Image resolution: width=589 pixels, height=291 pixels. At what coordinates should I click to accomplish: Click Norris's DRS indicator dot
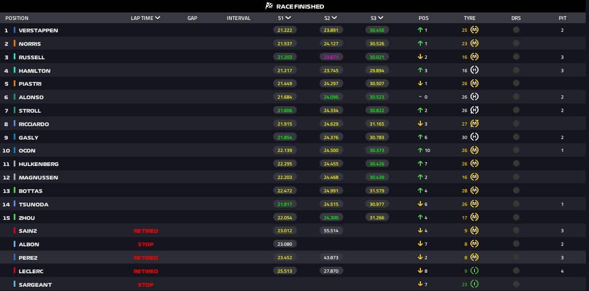516,44
